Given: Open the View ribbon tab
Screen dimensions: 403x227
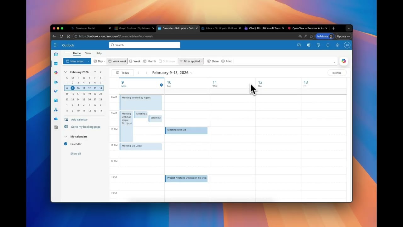Looking at the screenshot, I should tap(88, 53).
